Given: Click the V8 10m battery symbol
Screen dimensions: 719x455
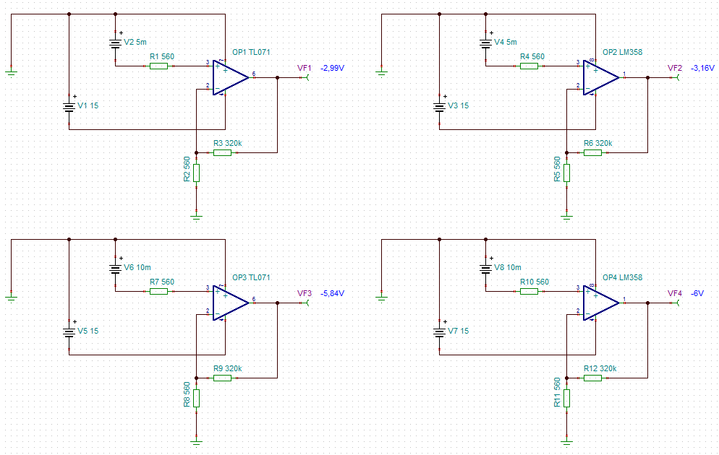Looking at the screenshot, I should pyautogui.click(x=486, y=269).
